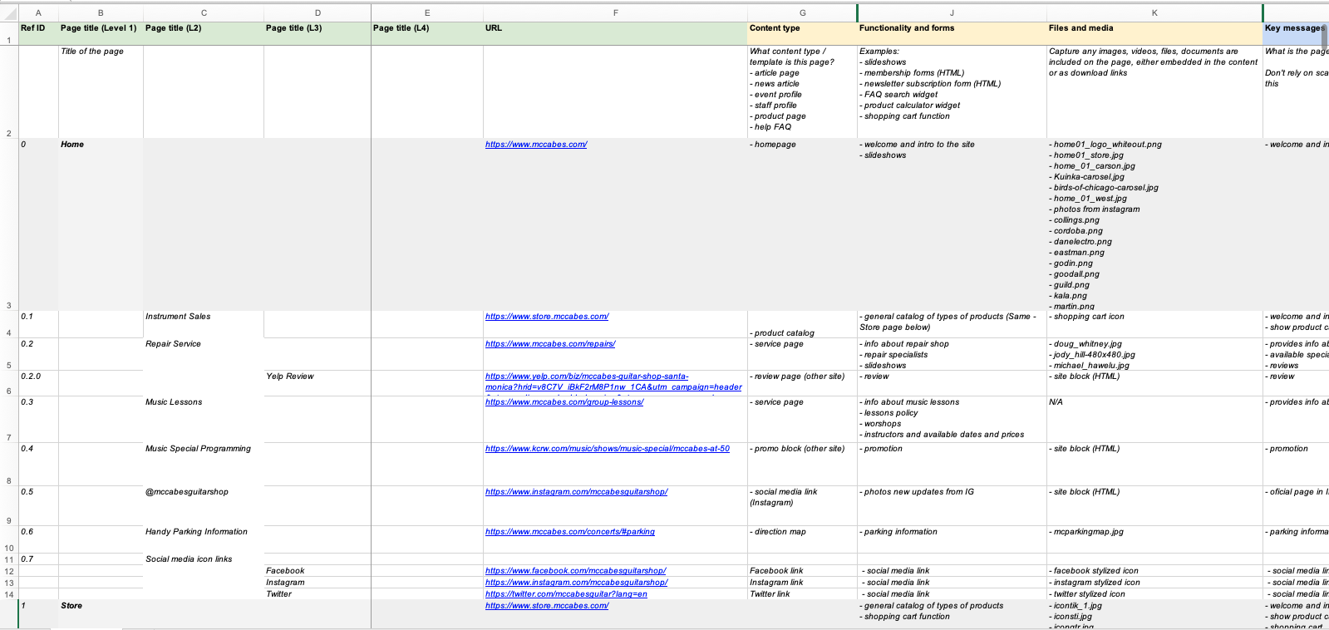Click the 'Page title (Level 1)' header cell
The height and width of the screenshot is (630, 1329).
(101, 33)
